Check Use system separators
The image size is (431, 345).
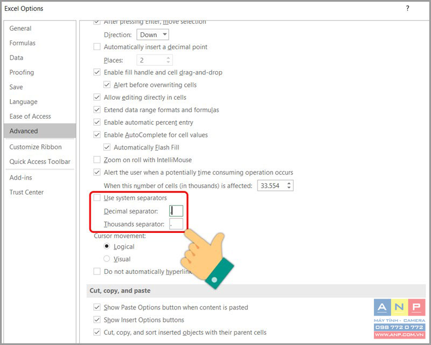click(x=97, y=198)
